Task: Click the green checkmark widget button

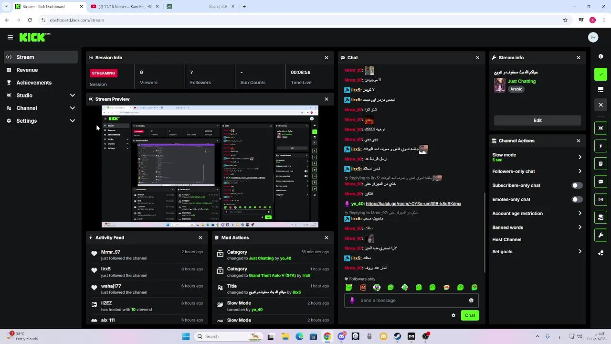Action: (x=600, y=74)
